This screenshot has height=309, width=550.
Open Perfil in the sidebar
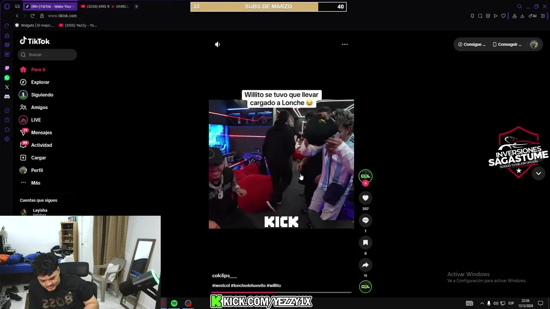tap(31, 170)
